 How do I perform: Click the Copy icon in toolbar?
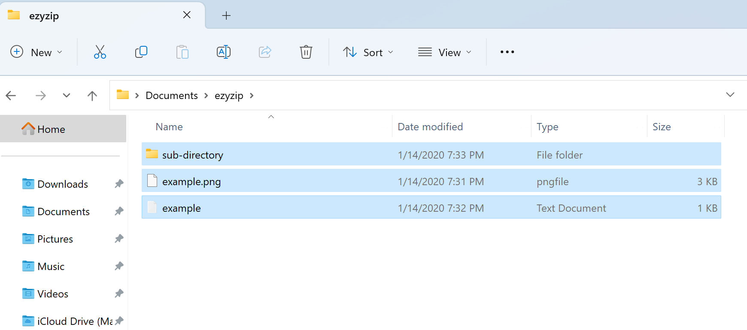pyautogui.click(x=141, y=52)
